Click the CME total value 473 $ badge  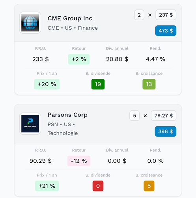click(x=166, y=30)
